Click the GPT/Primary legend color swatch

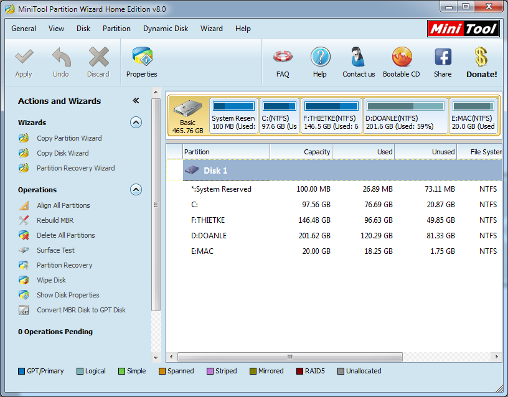pos(21,371)
